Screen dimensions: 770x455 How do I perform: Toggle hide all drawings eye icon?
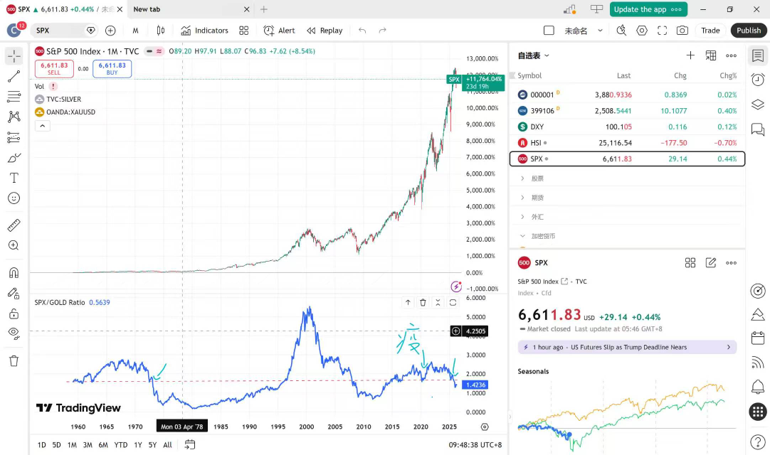tap(14, 333)
